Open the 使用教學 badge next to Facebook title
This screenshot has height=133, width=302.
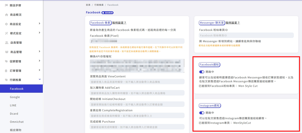pos(108,13)
